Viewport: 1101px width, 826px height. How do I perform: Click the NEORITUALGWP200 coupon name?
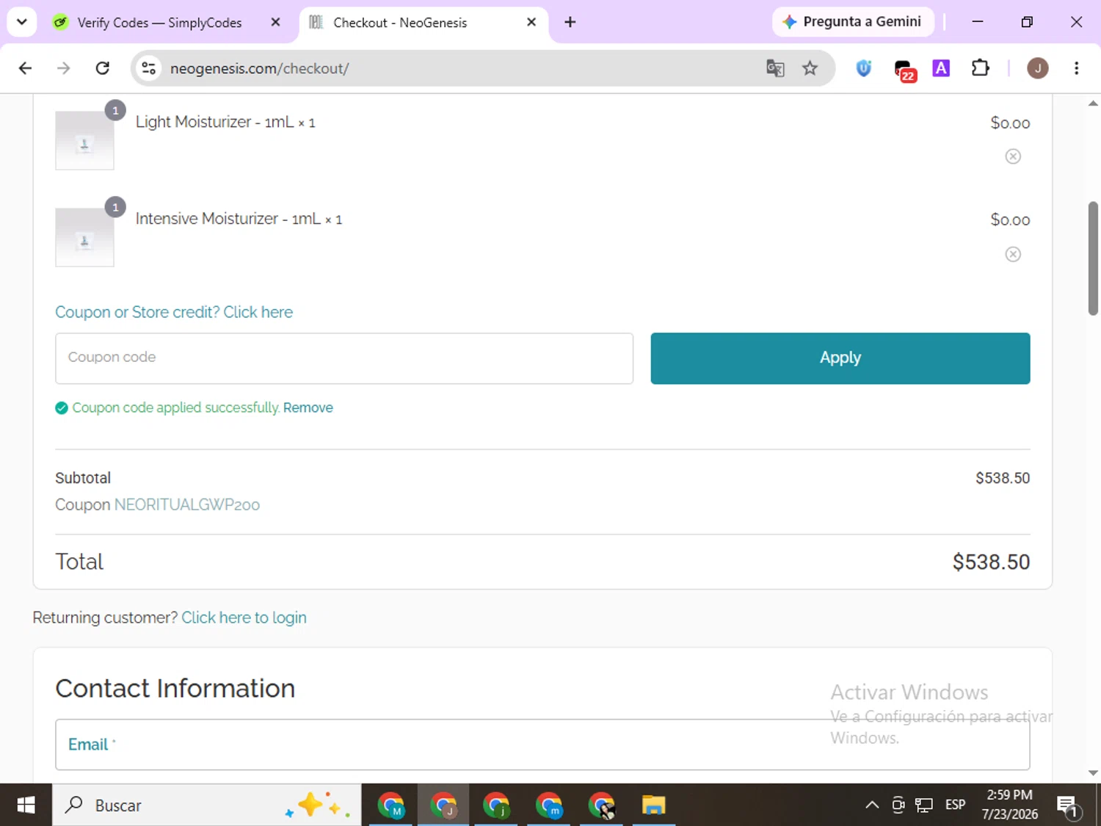pyautogui.click(x=187, y=505)
